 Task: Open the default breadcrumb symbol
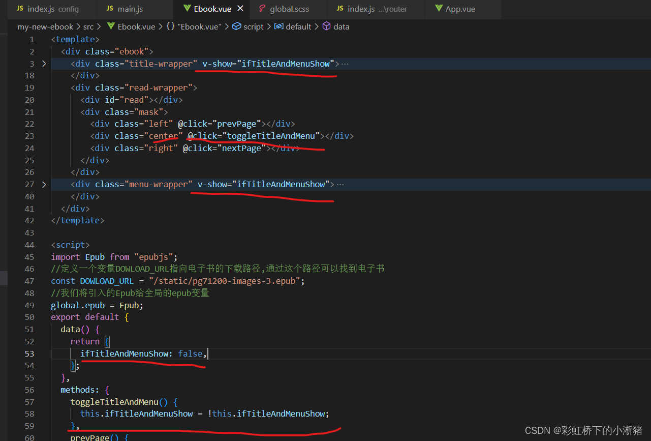pos(298,26)
